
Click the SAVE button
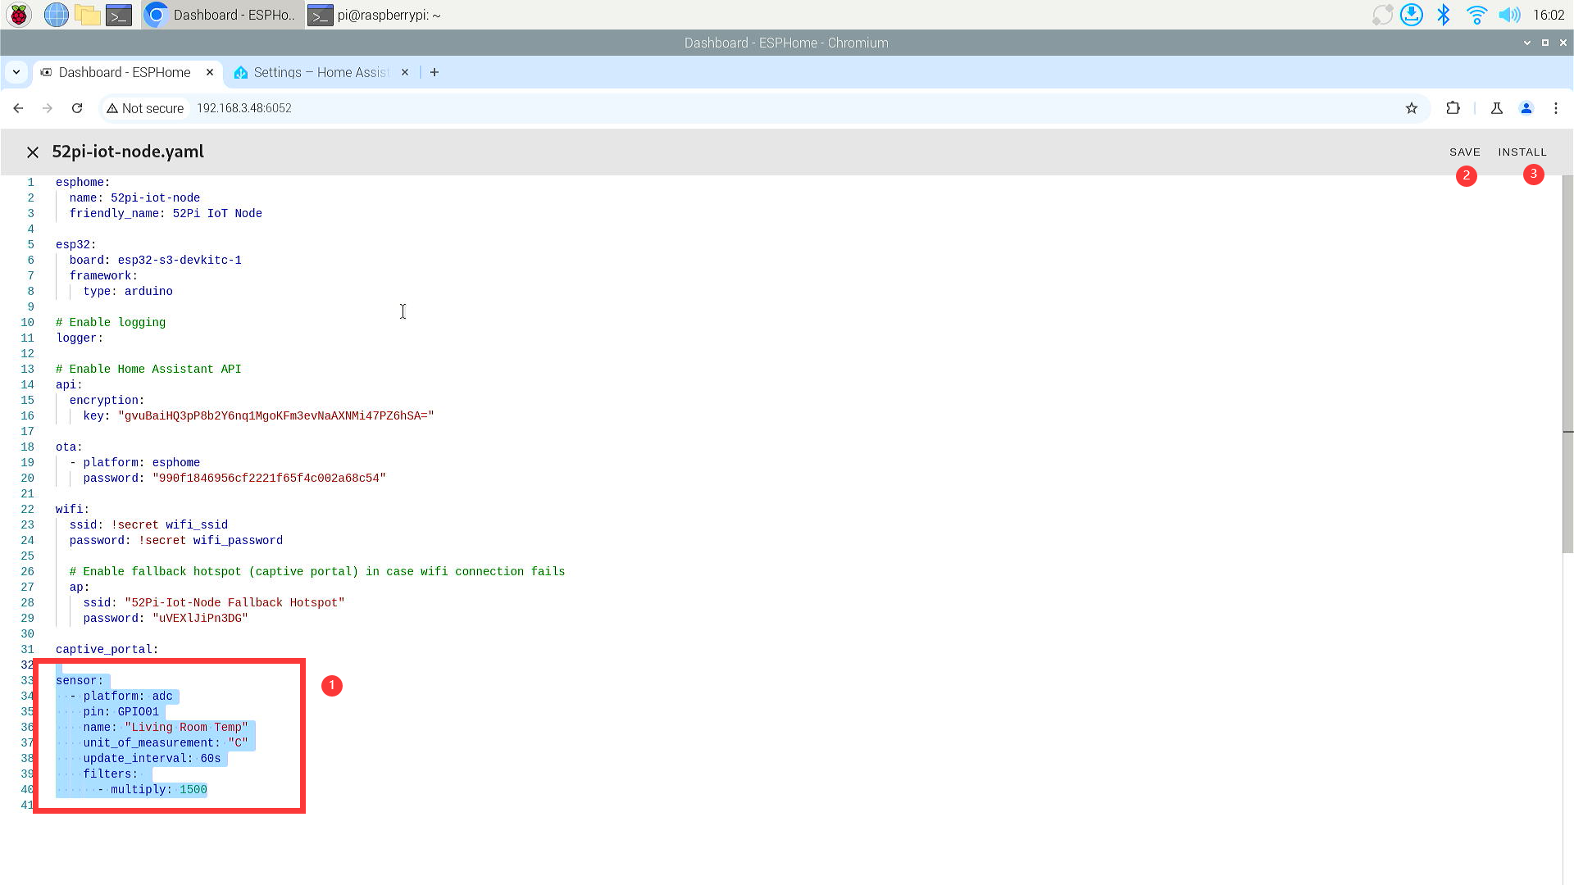click(x=1465, y=152)
